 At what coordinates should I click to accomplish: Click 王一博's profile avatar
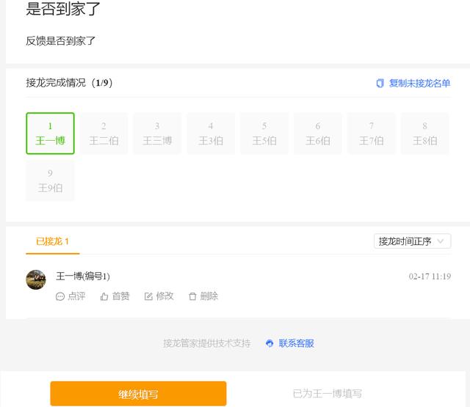(36, 279)
